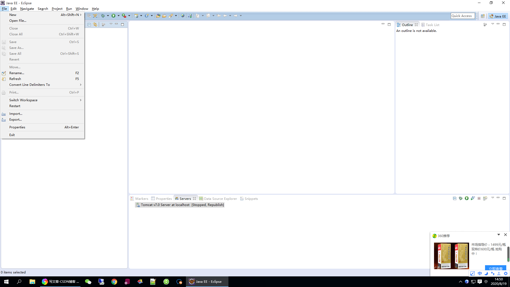Open Servers view menu triangle
Image resolution: width=510 pixels, height=287 pixels.
pos(492,198)
